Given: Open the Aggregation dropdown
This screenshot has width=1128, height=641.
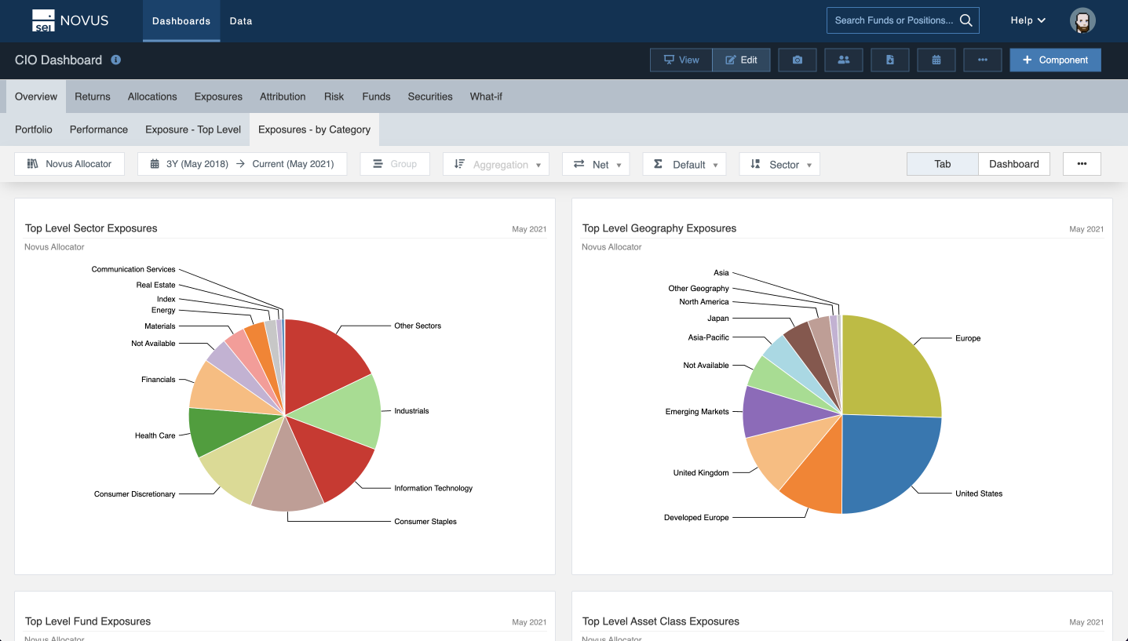Looking at the screenshot, I should [x=496, y=164].
